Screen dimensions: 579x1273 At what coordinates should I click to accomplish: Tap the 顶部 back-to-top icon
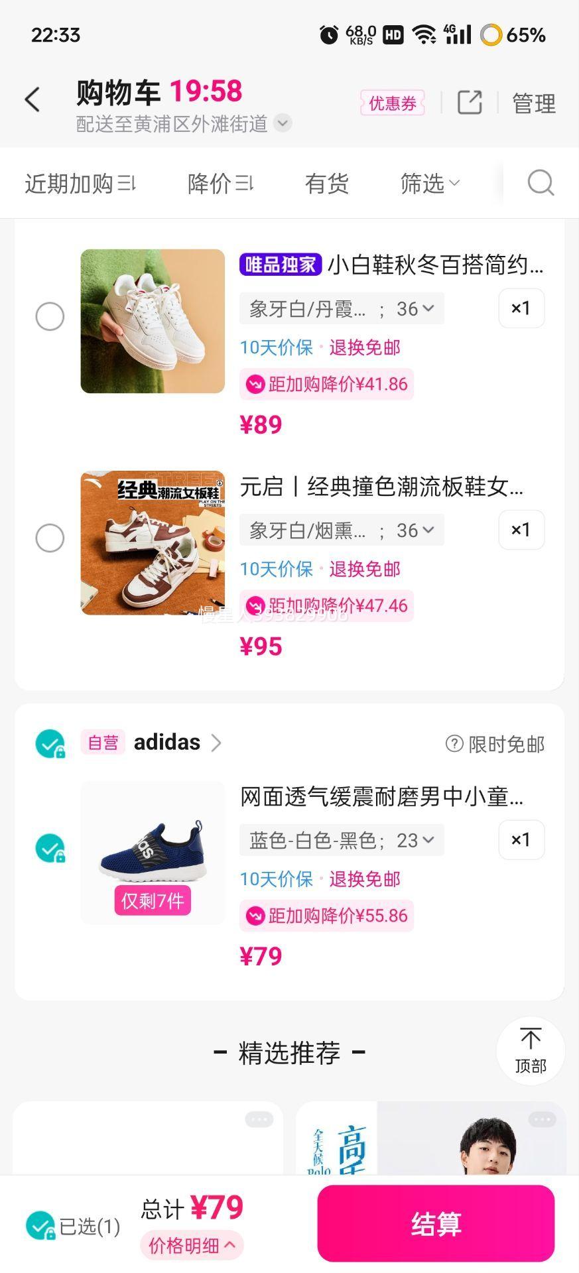tap(530, 1051)
